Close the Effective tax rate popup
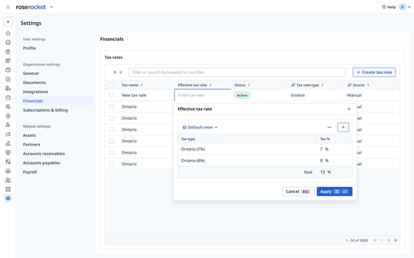The width and height of the screenshot is (414, 258). coord(349,109)
